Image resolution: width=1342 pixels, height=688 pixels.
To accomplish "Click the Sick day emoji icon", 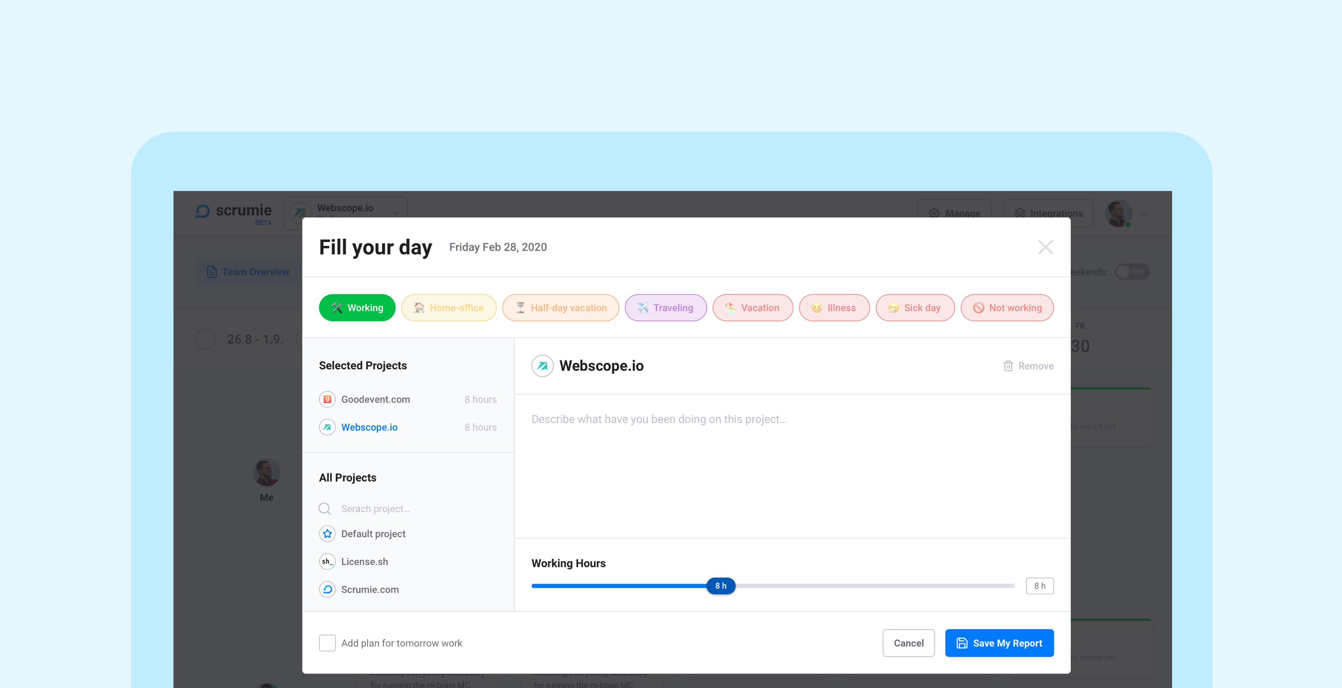I will click(894, 308).
